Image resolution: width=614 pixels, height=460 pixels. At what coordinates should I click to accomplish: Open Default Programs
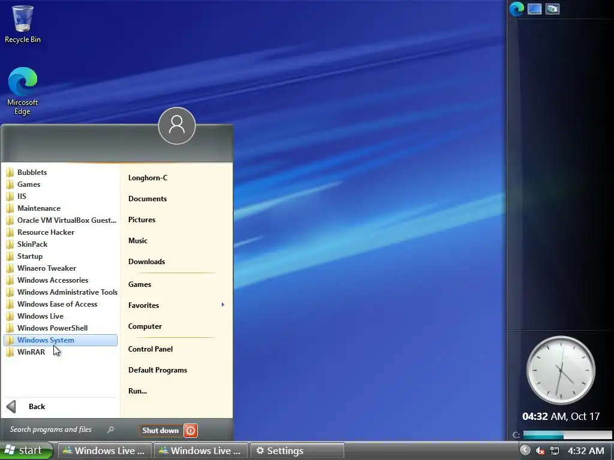click(x=158, y=370)
